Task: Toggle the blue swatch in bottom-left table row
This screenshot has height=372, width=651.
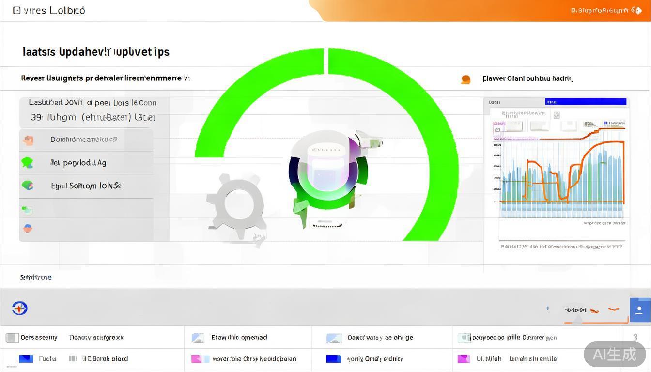Action: click(26, 359)
